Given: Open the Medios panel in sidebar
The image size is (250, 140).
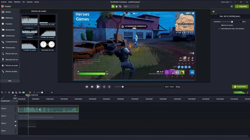Looking at the screenshot, I should tap(9, 12).
